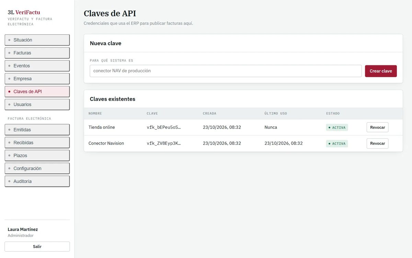The width and height of the screenshot is (412, 258).
Task: Click the 3L VeriFactu logo
Action: pos(24,12)
